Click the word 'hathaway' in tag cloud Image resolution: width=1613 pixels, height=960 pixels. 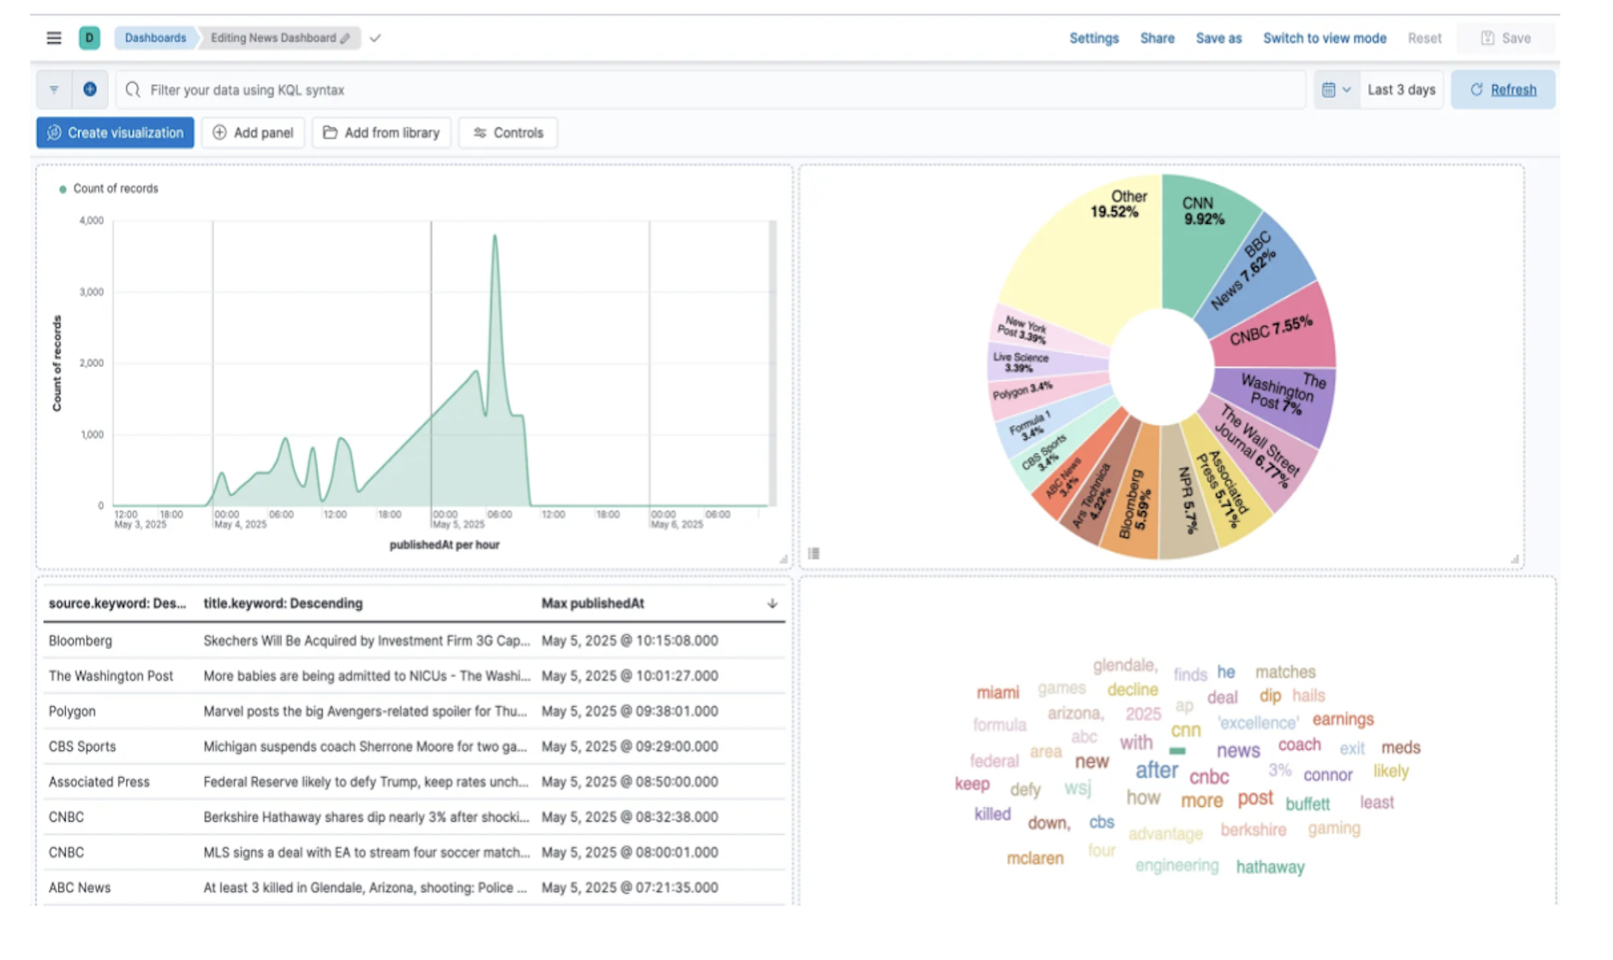[x=1270, y=868]
